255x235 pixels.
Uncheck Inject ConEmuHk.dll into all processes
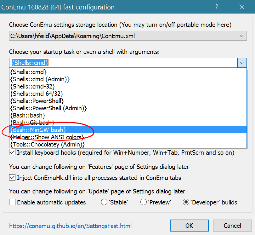tap(12, 178)
